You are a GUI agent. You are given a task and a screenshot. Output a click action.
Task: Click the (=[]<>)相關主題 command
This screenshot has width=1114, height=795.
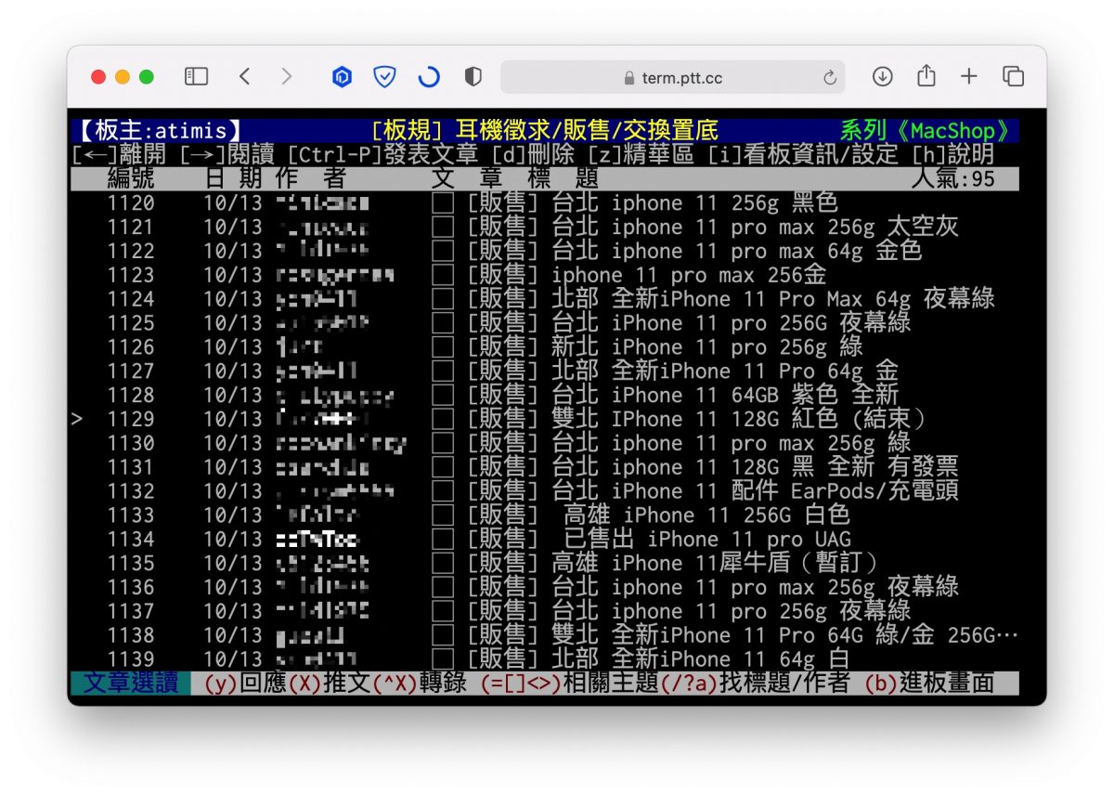(x=569, y=684)
